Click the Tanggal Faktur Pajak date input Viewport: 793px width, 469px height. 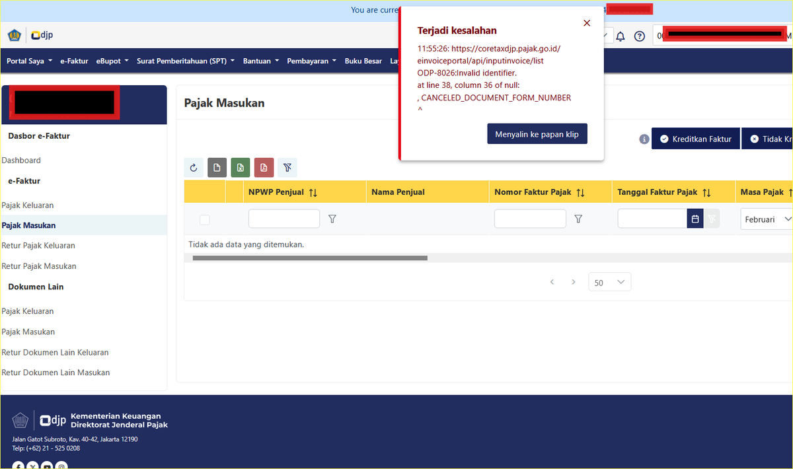652,219
